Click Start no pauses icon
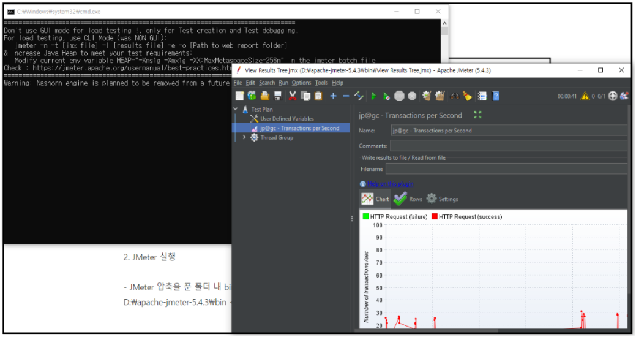The image size is (636, 337). point(386,96)
